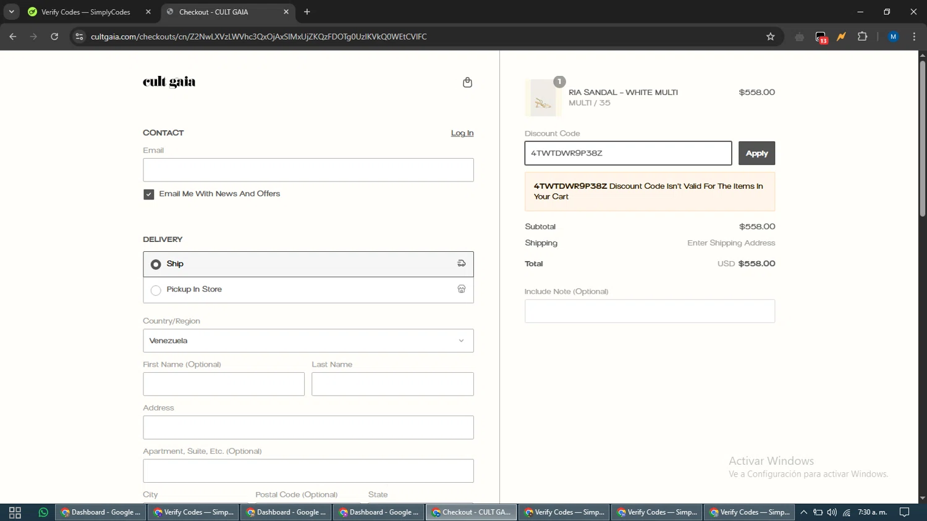This screenshot has width=927, height=521.
Task: Open a new browser tab
Action: [x=307, y=12]
